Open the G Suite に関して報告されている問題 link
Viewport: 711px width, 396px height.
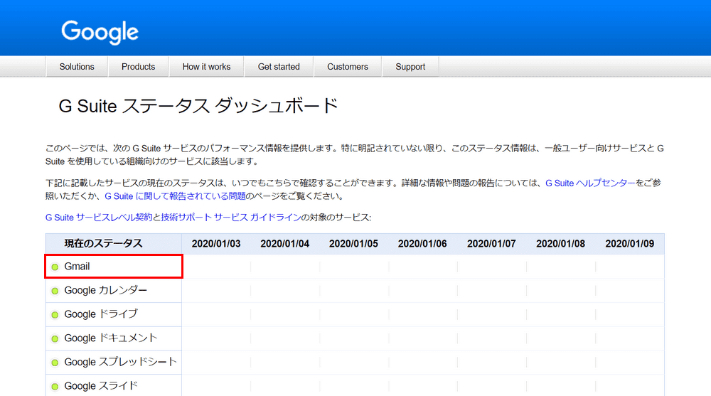(x=175, y=196)
